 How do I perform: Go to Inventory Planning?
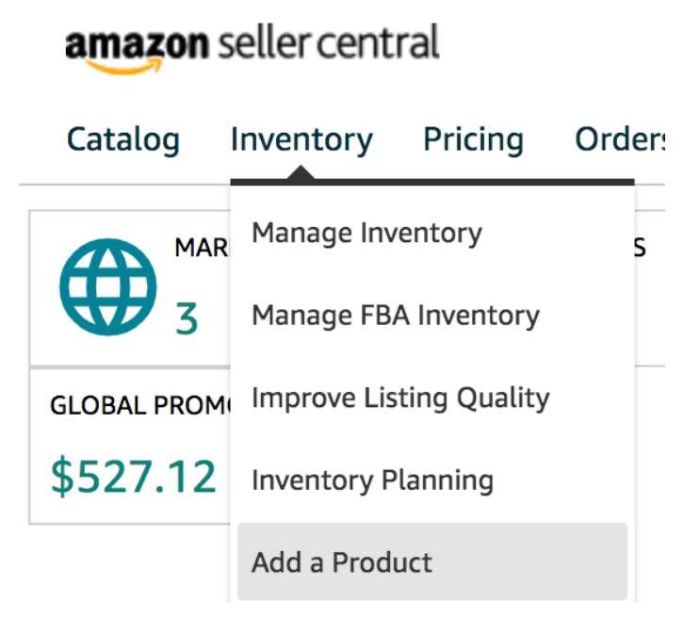[x=372, y=480]
